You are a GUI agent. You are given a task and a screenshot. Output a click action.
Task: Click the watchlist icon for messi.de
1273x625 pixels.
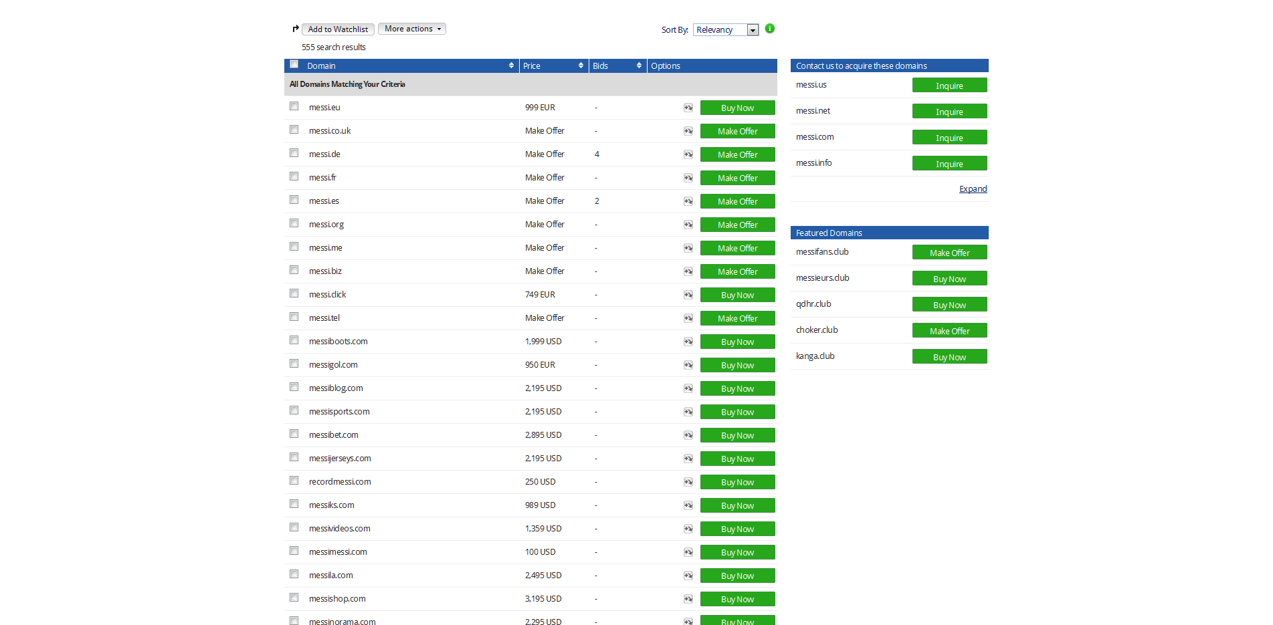pos(688,154)
